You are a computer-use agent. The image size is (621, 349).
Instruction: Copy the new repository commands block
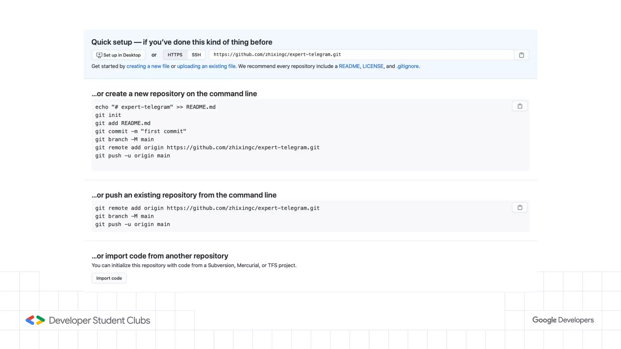(x=520, y=106)
